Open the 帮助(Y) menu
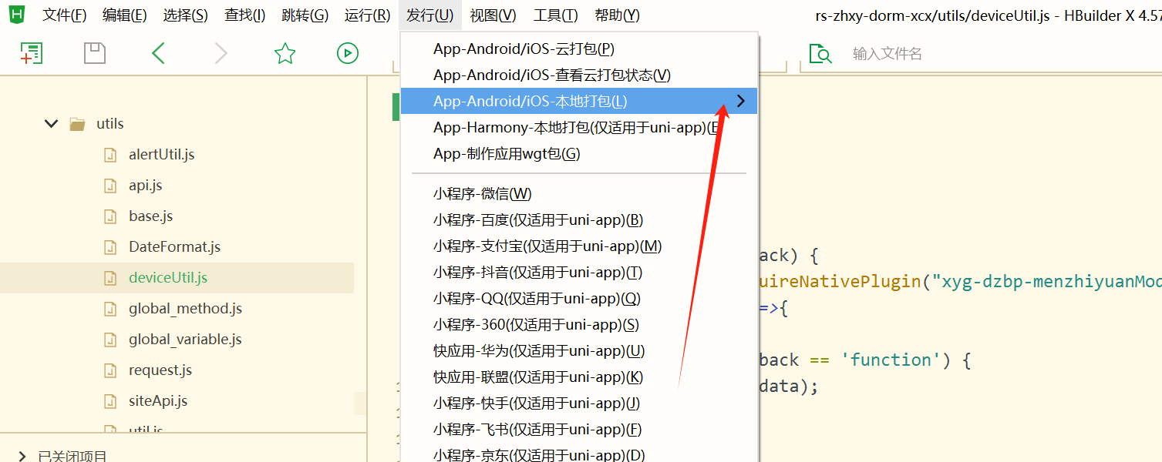This screenshot has width=1162, height=462. point(618,15)
